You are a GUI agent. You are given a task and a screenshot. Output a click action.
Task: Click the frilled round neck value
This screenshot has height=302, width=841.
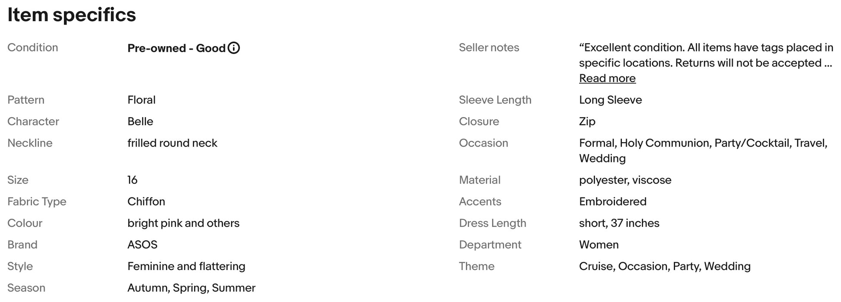coord(172,143)
